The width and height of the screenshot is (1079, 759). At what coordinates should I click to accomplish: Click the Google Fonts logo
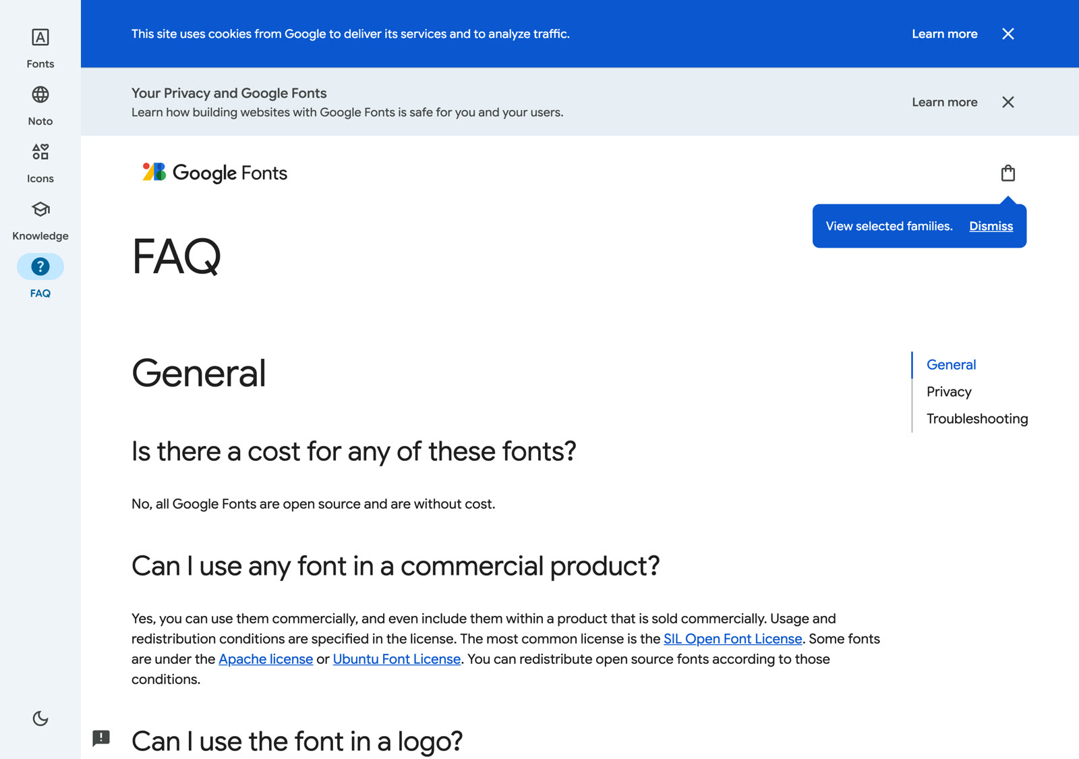[x=214, y=173]
